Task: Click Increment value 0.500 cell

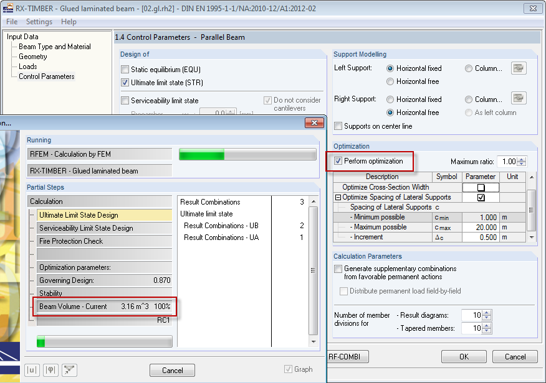Action: [x=481, y=237]
